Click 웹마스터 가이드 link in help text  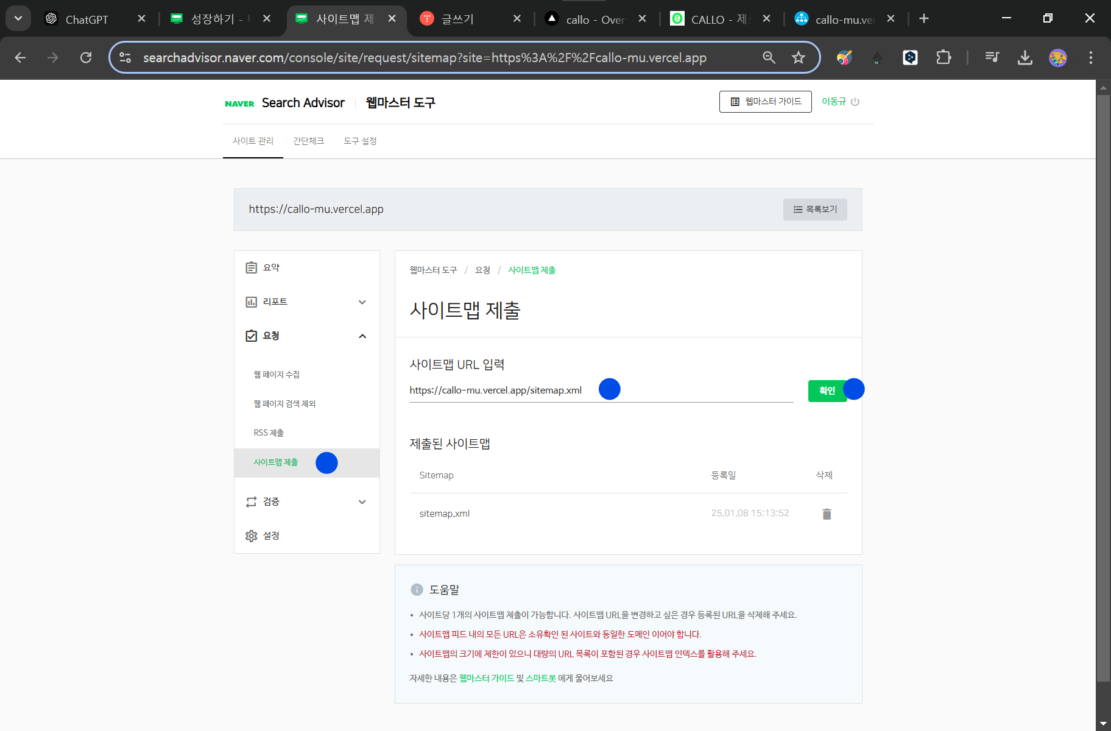[x=487, y=678]
